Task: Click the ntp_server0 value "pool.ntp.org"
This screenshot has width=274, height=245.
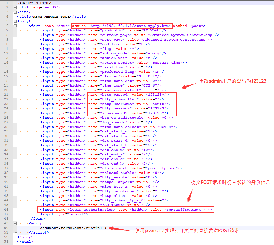Action: (162, 168)
